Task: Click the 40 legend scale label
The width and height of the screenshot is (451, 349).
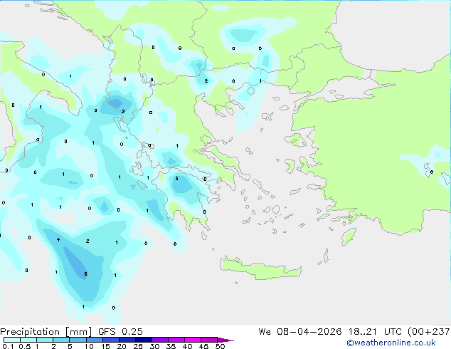Action: (x=187, y=346)
